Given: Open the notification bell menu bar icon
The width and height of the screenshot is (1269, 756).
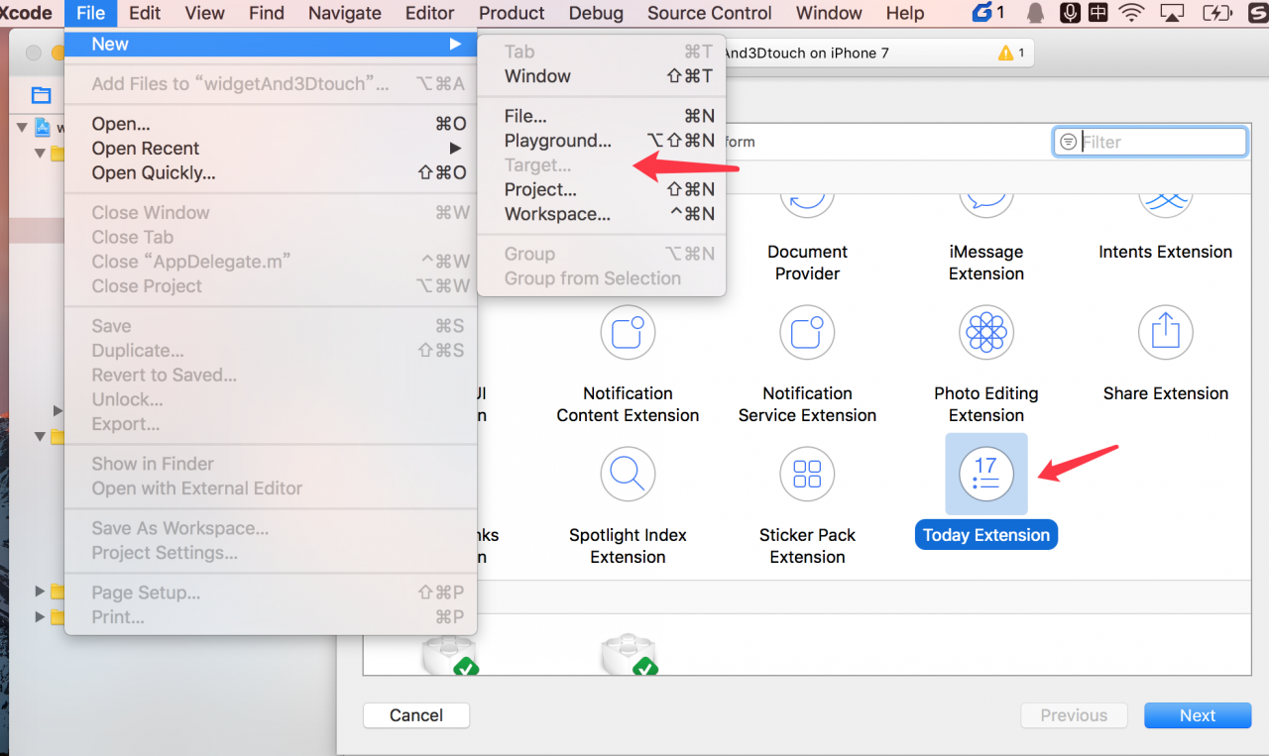Looking at the screenshot, I should pyautogui.click(x=1034, y=13).
